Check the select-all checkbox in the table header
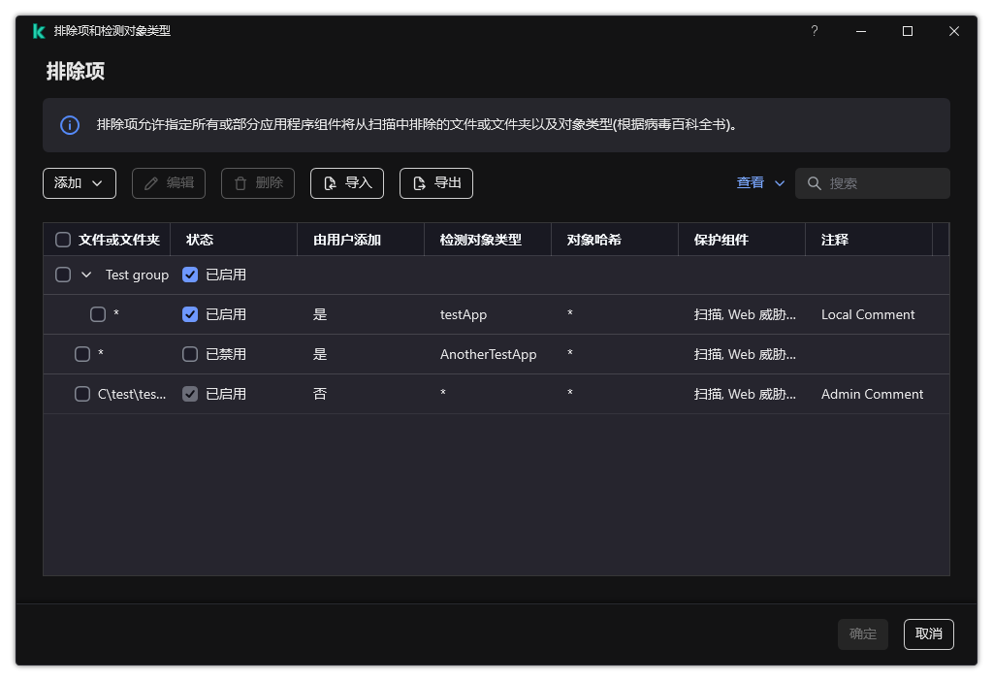 click(63, 239)
